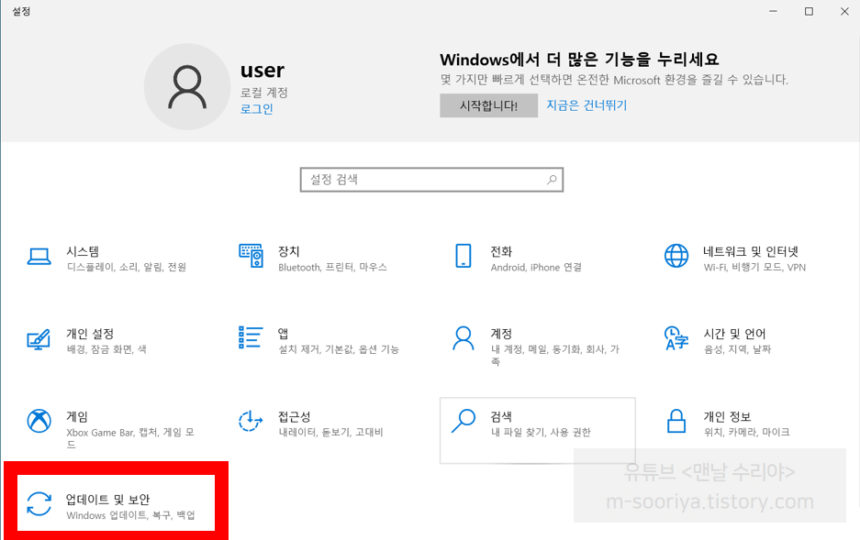The image size is (860, 540).
Task: Click the 위치, 카메라, 마이크 description
Action: point(747,432)
